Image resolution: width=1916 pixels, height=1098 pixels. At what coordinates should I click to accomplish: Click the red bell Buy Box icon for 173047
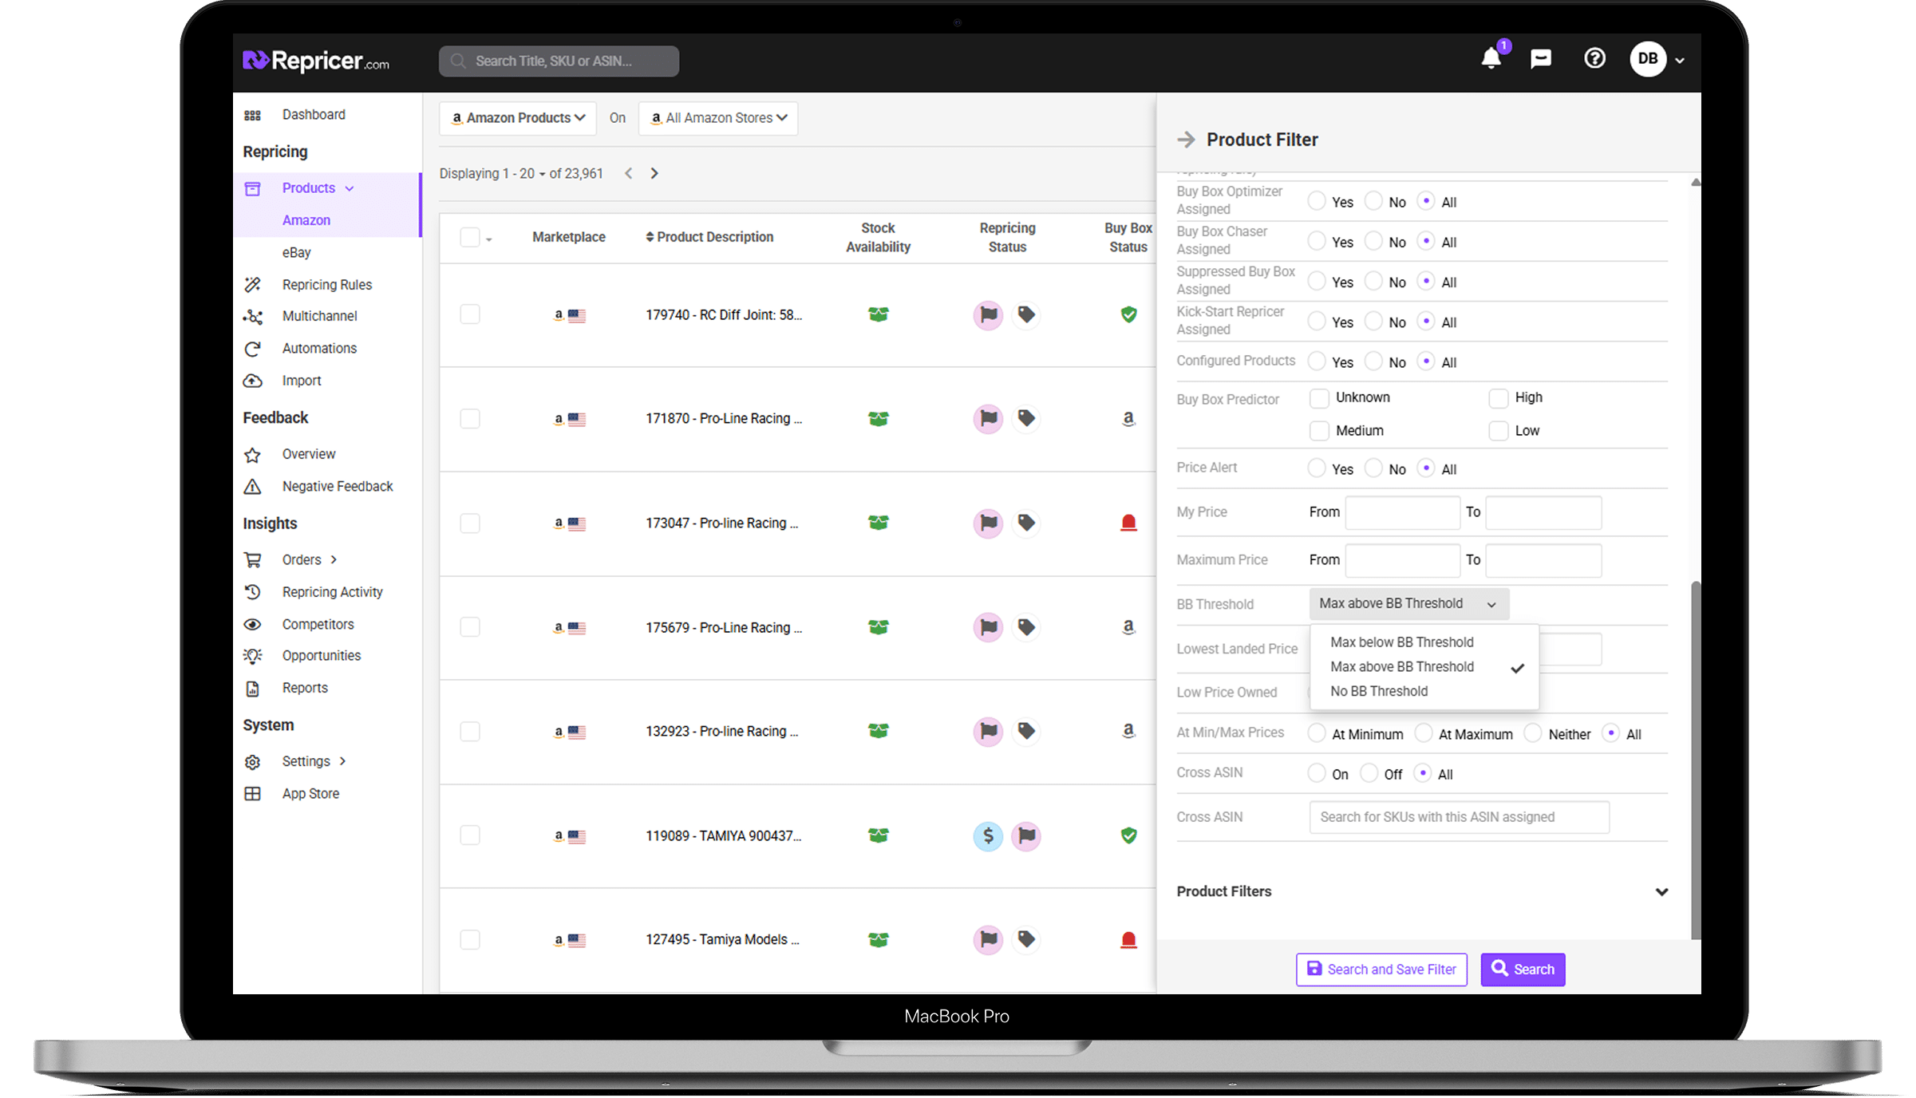pos(1128,523)
